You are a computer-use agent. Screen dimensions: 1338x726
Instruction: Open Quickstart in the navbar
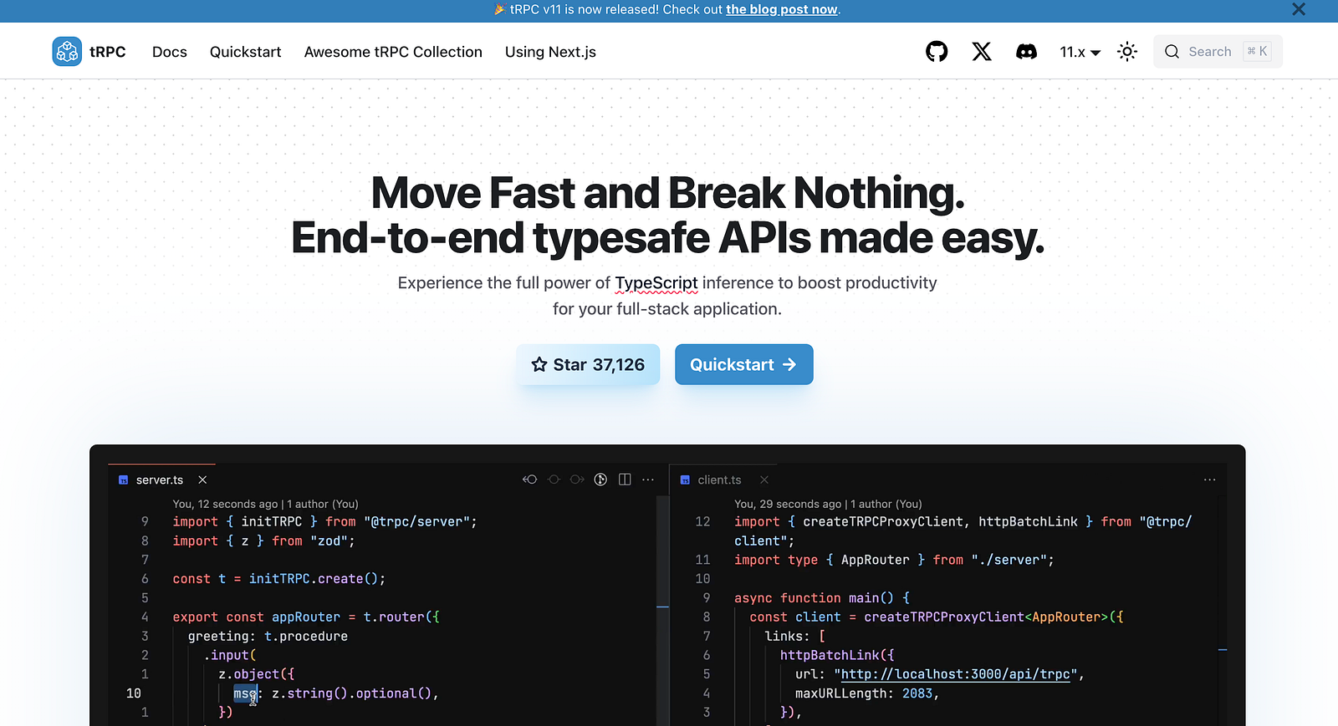[x=245, y=52]
